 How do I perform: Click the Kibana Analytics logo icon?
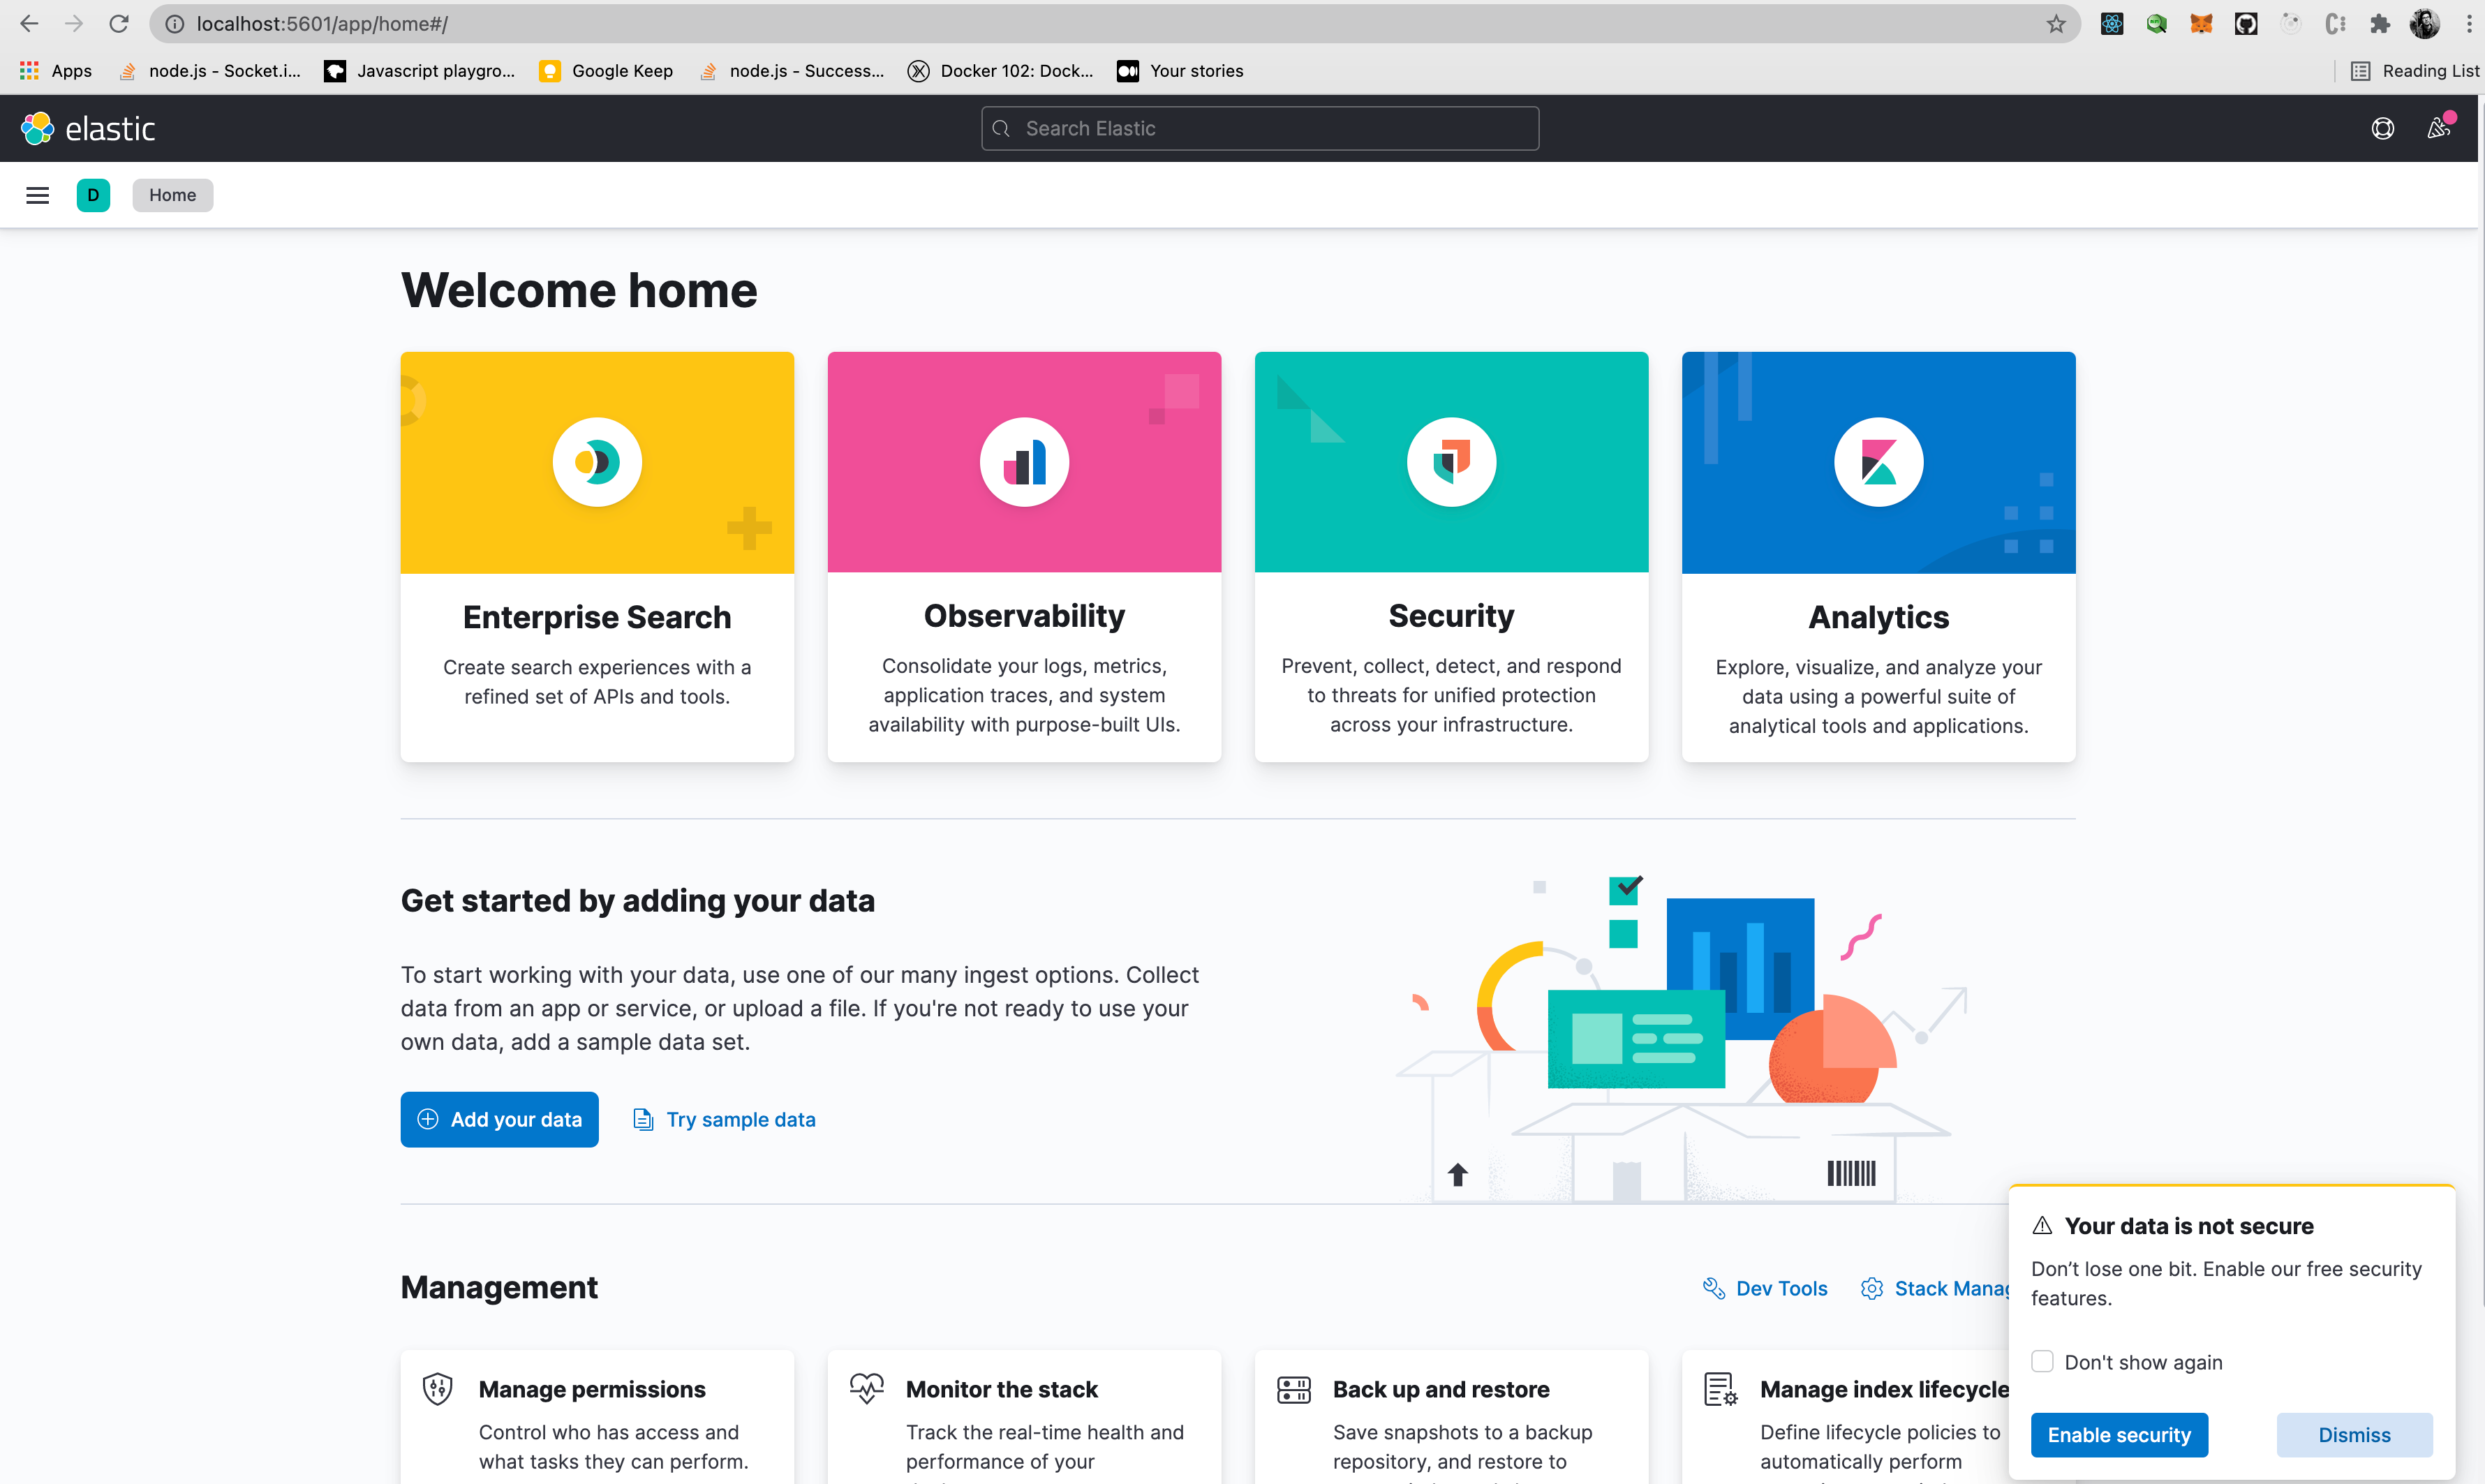(x=1878, y=462)
